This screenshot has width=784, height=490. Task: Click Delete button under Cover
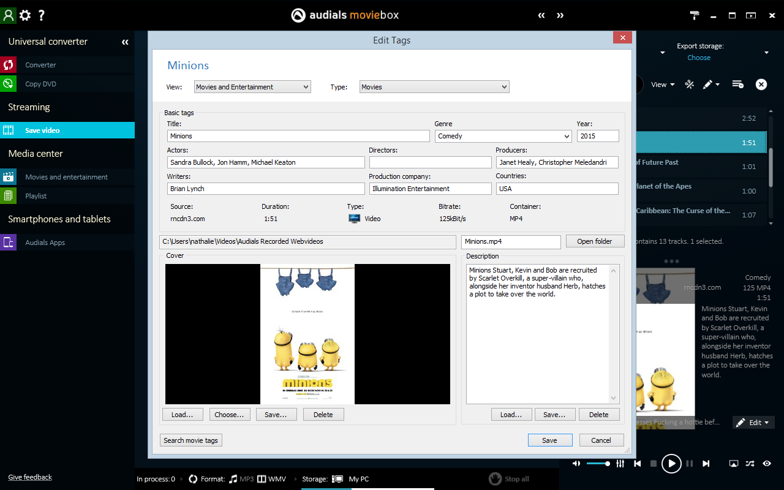pos(323,415)
